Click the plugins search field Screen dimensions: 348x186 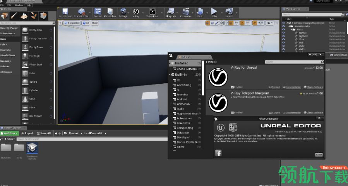click(x=295, y=62)
